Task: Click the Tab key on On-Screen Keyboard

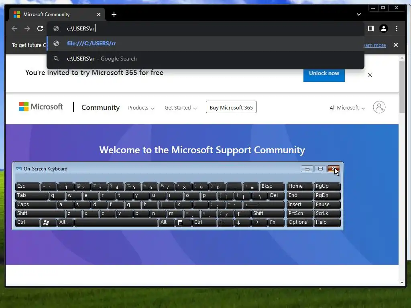Action: click(x=32, y=196)
